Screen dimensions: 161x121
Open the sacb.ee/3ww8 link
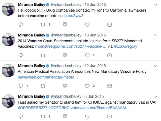[71, 16]
